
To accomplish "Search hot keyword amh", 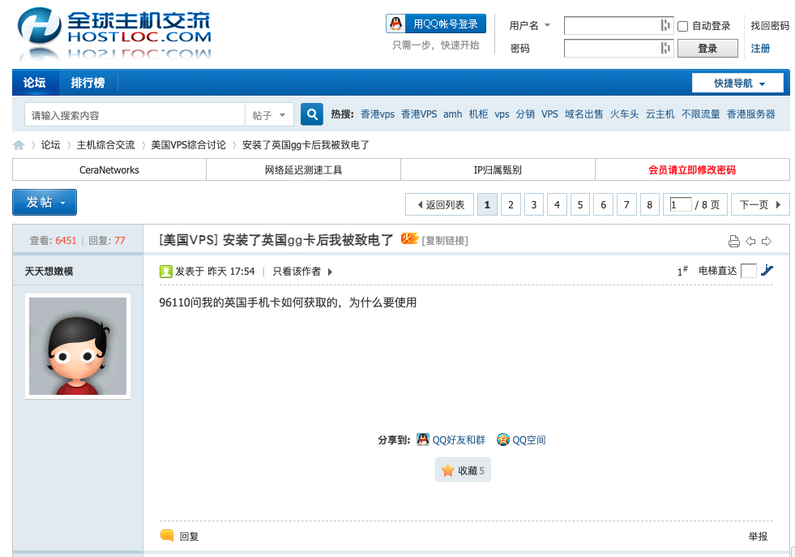I will [452, 114].
